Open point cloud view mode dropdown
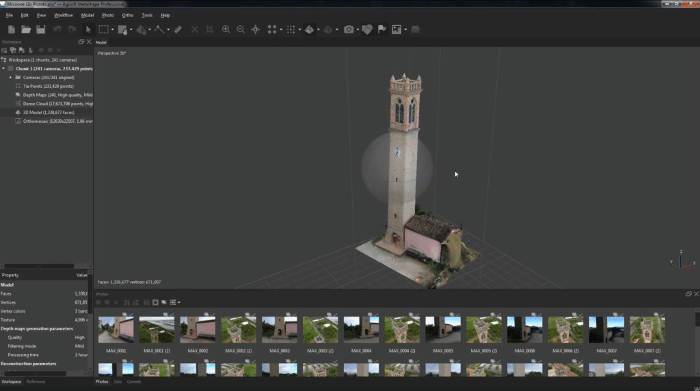700x391 pixels. (281, 30)
